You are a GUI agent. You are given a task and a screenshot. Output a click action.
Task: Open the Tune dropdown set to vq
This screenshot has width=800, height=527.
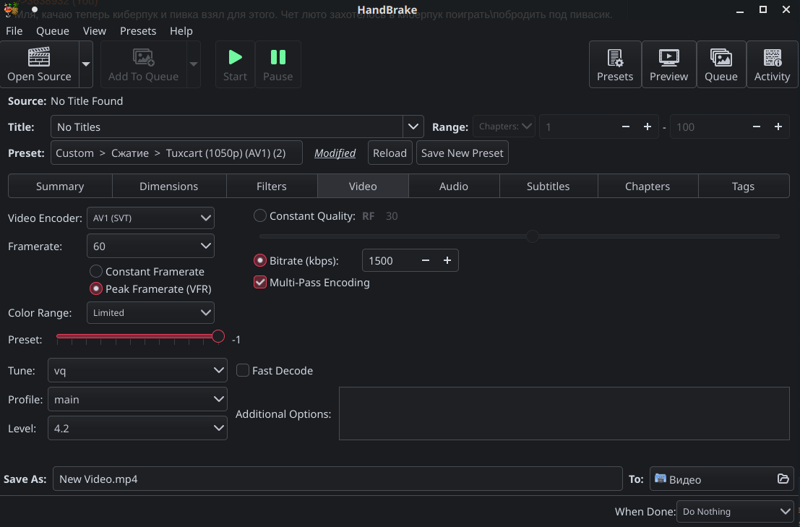click(137, 371)
